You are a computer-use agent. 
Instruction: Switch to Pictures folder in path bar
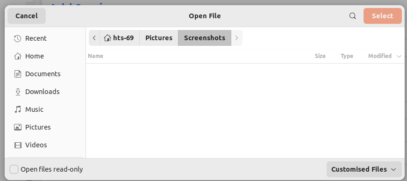tap(159, 38)
